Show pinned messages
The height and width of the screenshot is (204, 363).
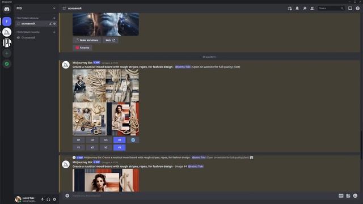[305, 8]
